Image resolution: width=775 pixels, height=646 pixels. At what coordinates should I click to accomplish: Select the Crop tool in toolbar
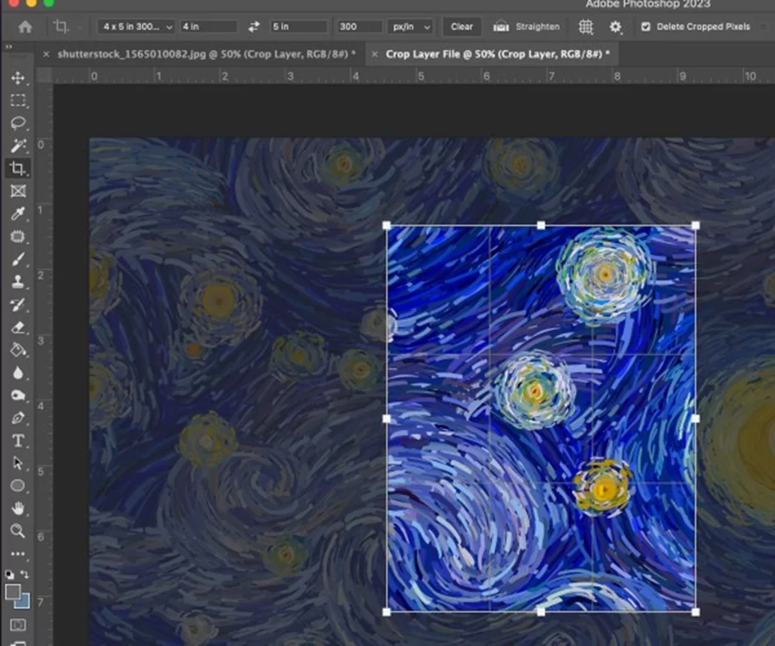(18, 168)
